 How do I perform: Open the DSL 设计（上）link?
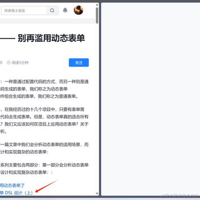tap(16, 193)
